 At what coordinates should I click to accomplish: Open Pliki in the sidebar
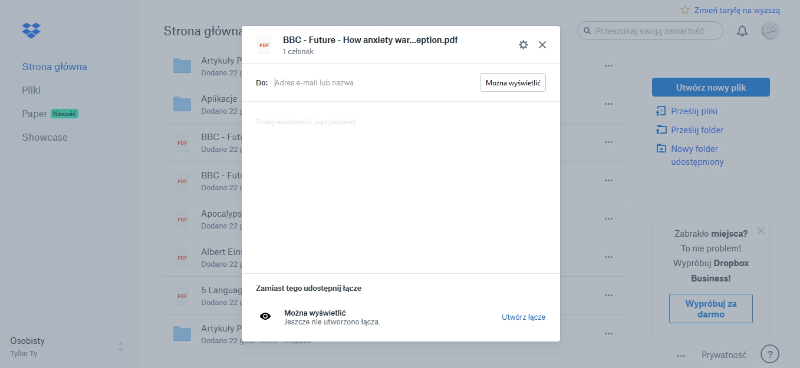(31, 90)
